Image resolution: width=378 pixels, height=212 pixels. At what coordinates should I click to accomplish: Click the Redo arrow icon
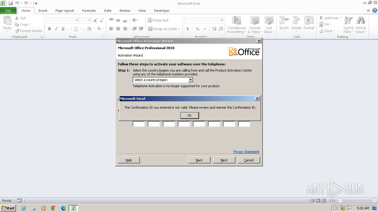pos(26,4)
